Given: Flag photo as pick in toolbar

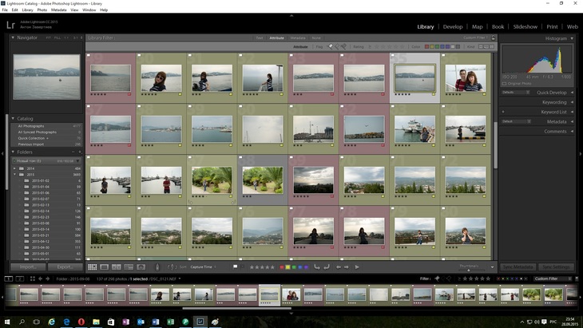Looking at the screenshot, I should [x=235, y=267].
